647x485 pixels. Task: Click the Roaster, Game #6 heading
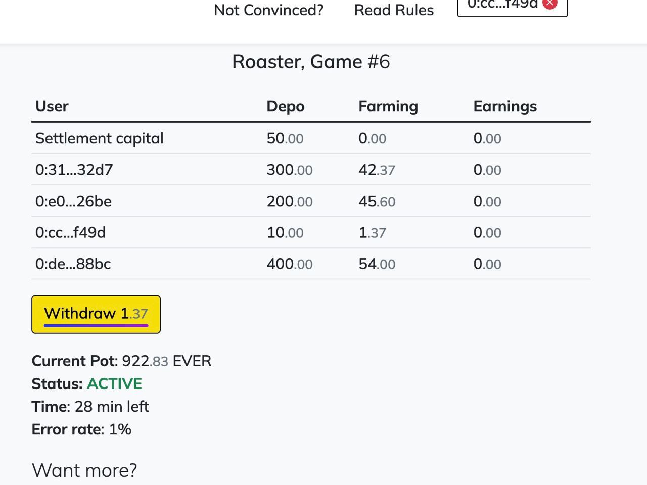point(311,62)
